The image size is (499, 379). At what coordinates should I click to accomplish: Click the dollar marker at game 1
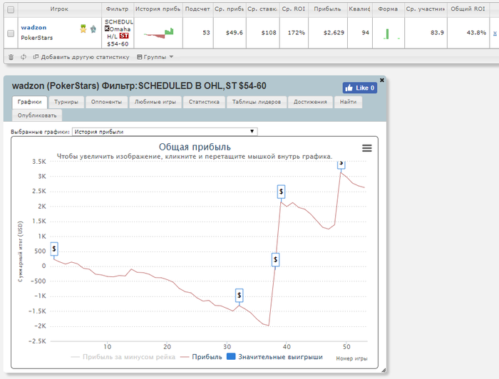coord(54,249)
